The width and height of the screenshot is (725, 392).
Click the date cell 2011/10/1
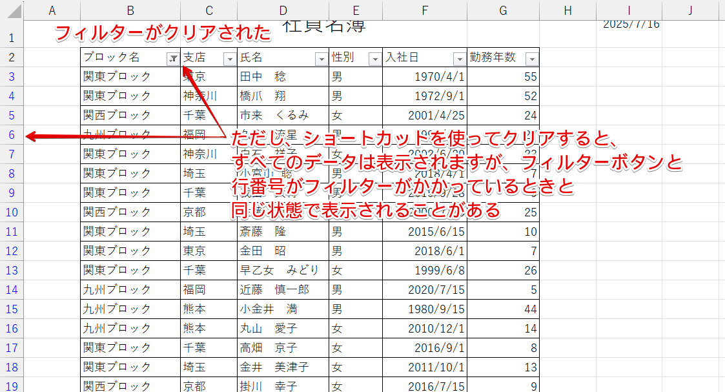(x=424, y=367)
